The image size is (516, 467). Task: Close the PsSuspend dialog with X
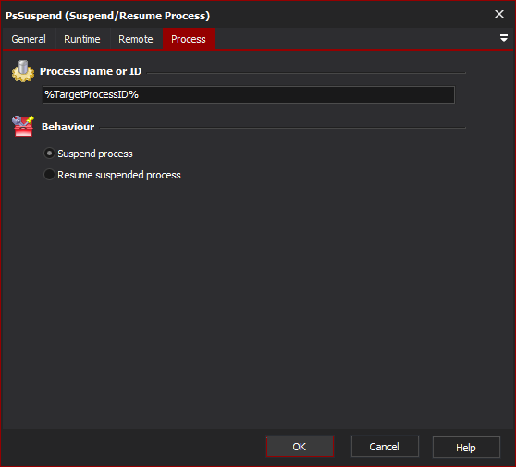click(499, 14)
